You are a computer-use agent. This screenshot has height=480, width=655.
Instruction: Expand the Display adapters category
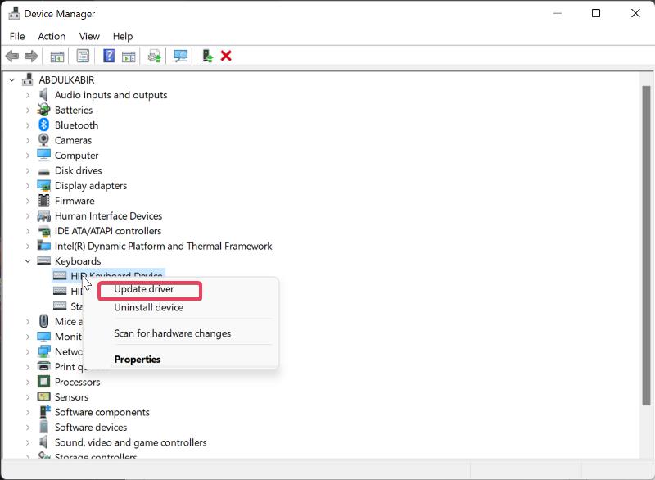click(28, 185)
